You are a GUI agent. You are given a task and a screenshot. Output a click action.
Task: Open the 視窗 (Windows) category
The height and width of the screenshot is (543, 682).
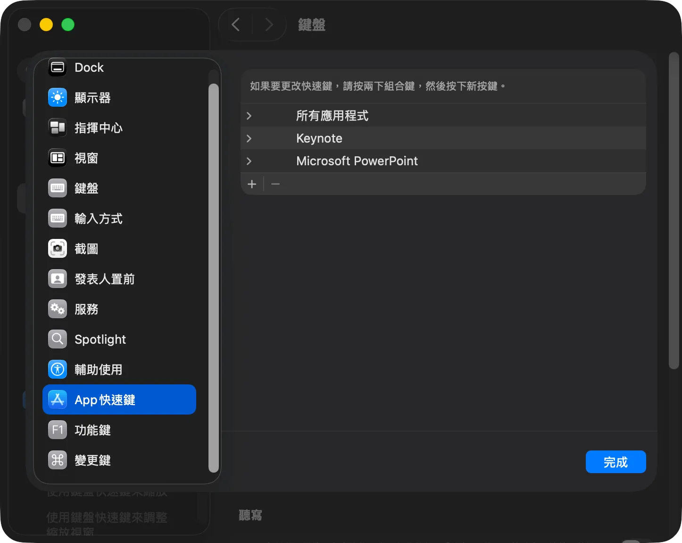[x=57, y=158]
